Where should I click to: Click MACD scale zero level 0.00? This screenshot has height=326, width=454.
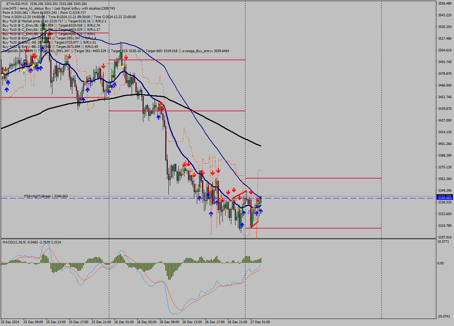tap(441, 263)
